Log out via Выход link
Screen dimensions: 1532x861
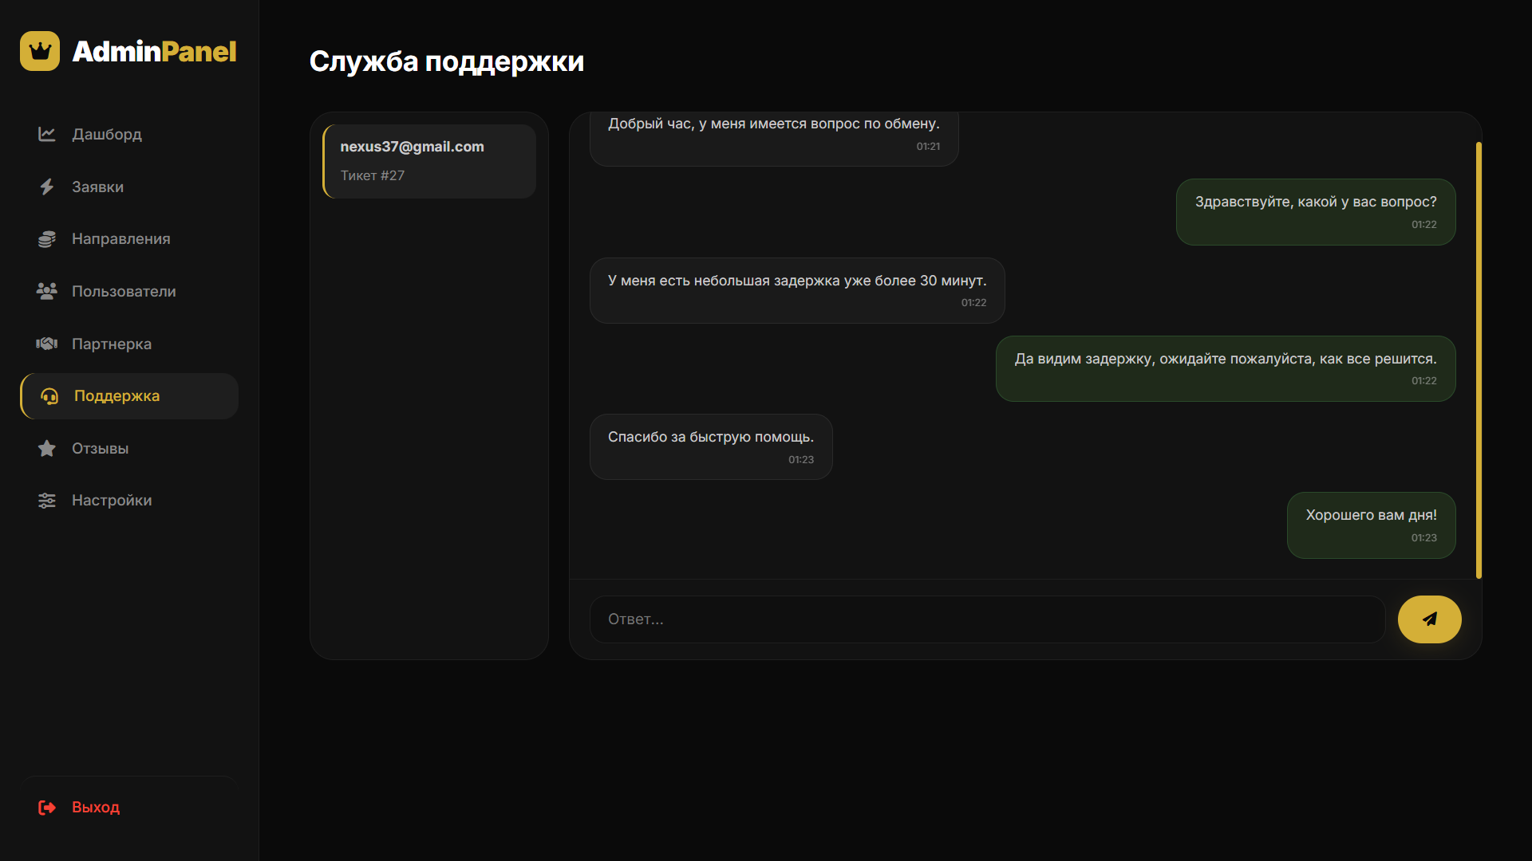pyautogui.click(x=129, y=808)
